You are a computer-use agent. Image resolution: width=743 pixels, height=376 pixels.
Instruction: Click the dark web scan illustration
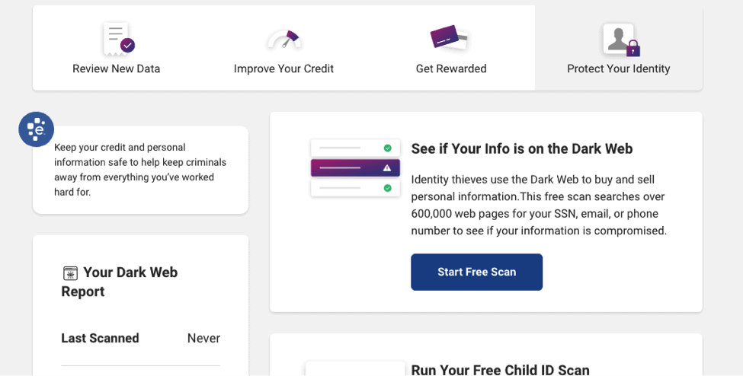click(355, 168)
